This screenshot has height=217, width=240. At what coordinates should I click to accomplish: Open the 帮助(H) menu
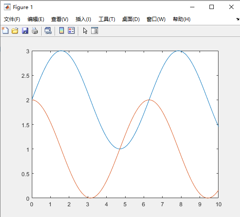pos(182,19)
